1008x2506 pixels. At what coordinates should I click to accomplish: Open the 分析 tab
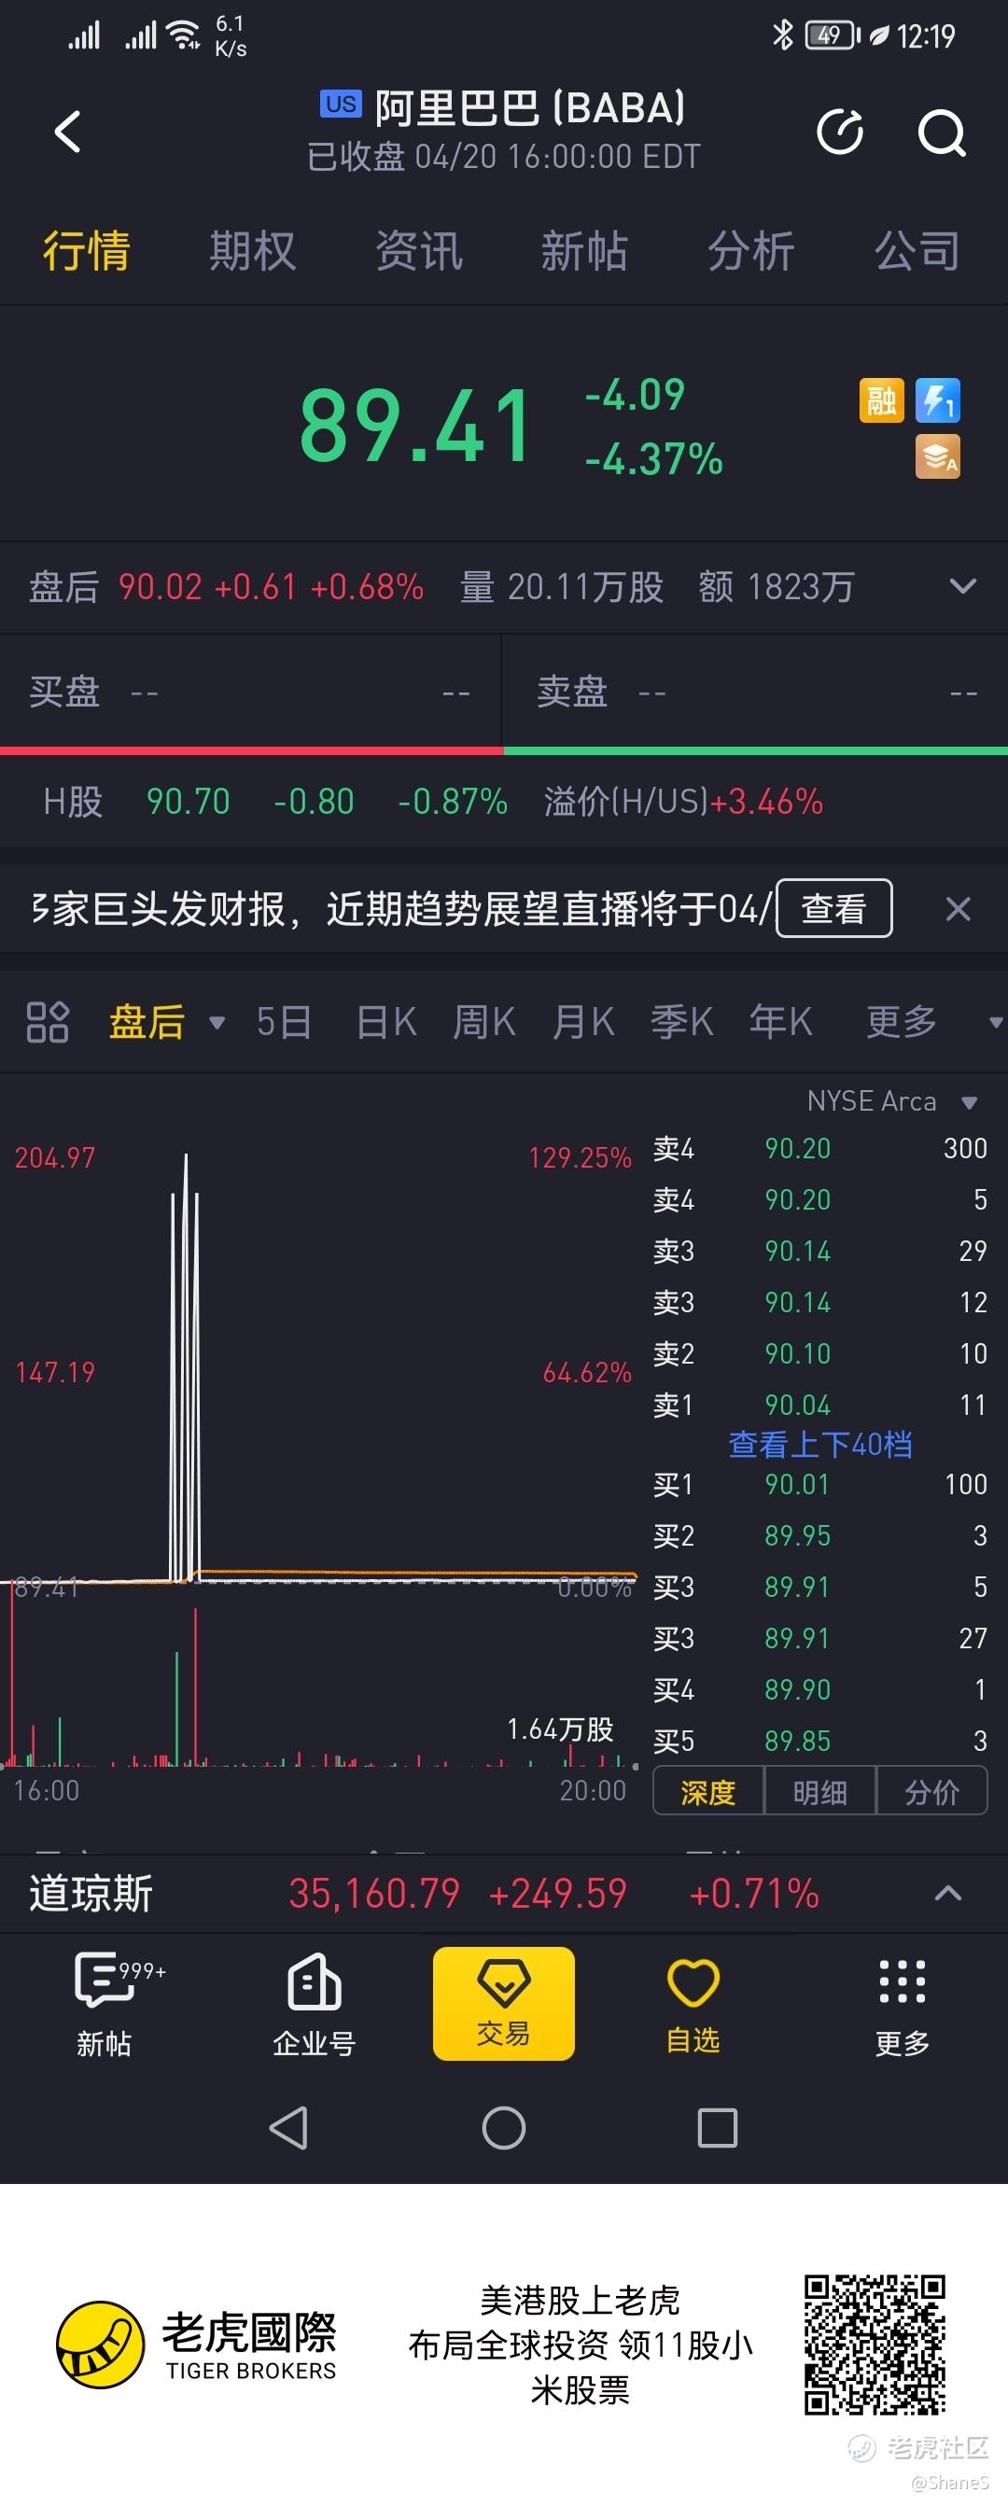coord(750,250)
